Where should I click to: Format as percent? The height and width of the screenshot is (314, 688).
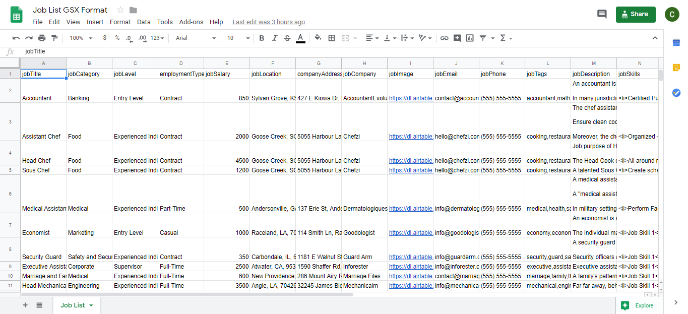click(x=117, y=38)
